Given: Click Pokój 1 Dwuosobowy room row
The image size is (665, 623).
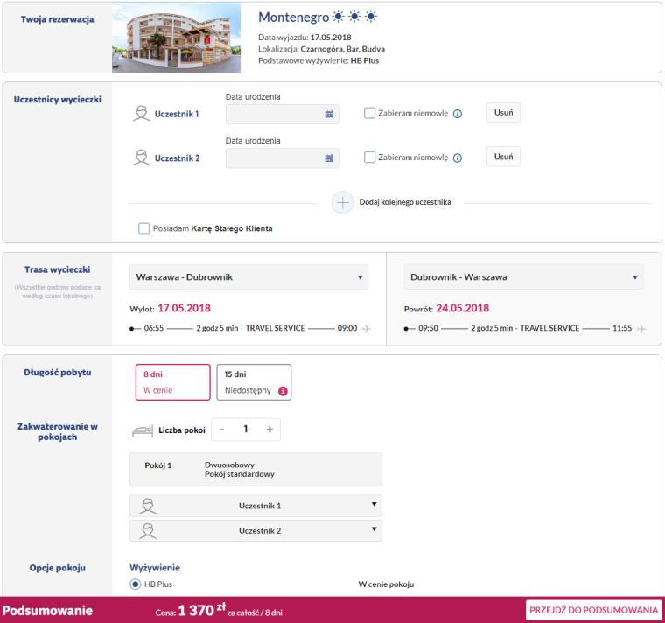Looking at the screenshot, I should point(255,470).
